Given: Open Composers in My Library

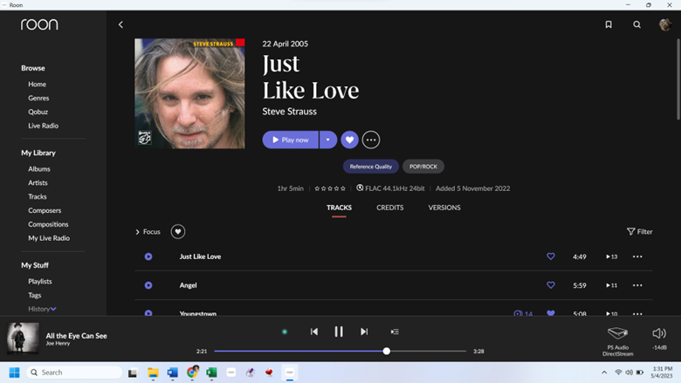Looking at the screenshot, I should tap(45, 211).
